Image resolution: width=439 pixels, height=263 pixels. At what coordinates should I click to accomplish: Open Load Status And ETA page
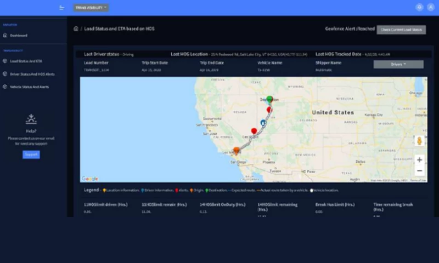click(x=26, y=61)
